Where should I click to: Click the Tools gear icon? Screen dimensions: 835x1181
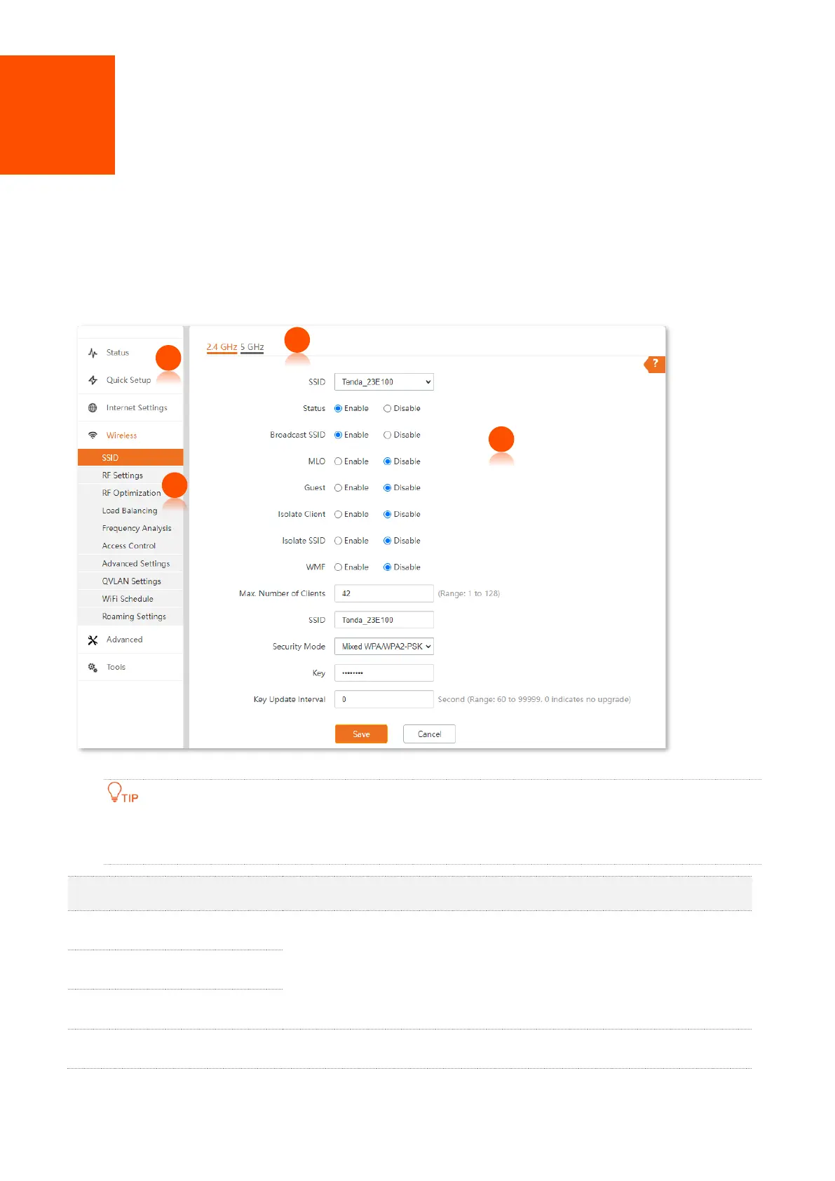pos(93,667)
